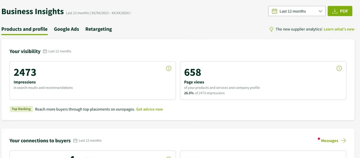360x158 pixels.
Task: Click the calendar icon in date selector
Action: [274, 11]
